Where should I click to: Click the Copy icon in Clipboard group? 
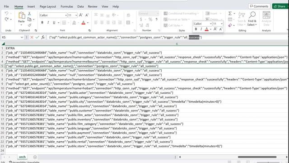coord(29,19)
